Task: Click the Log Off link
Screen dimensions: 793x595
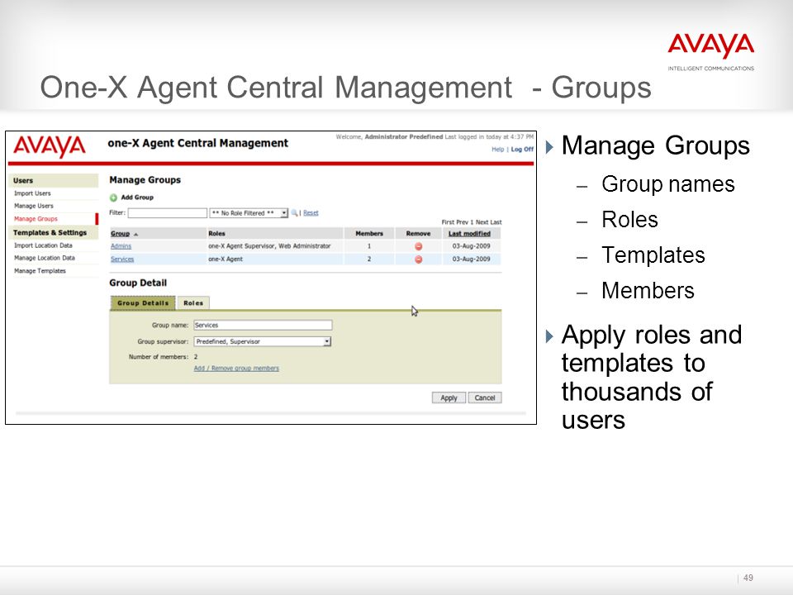Action: pyautogui.click(x=522, y=150)
